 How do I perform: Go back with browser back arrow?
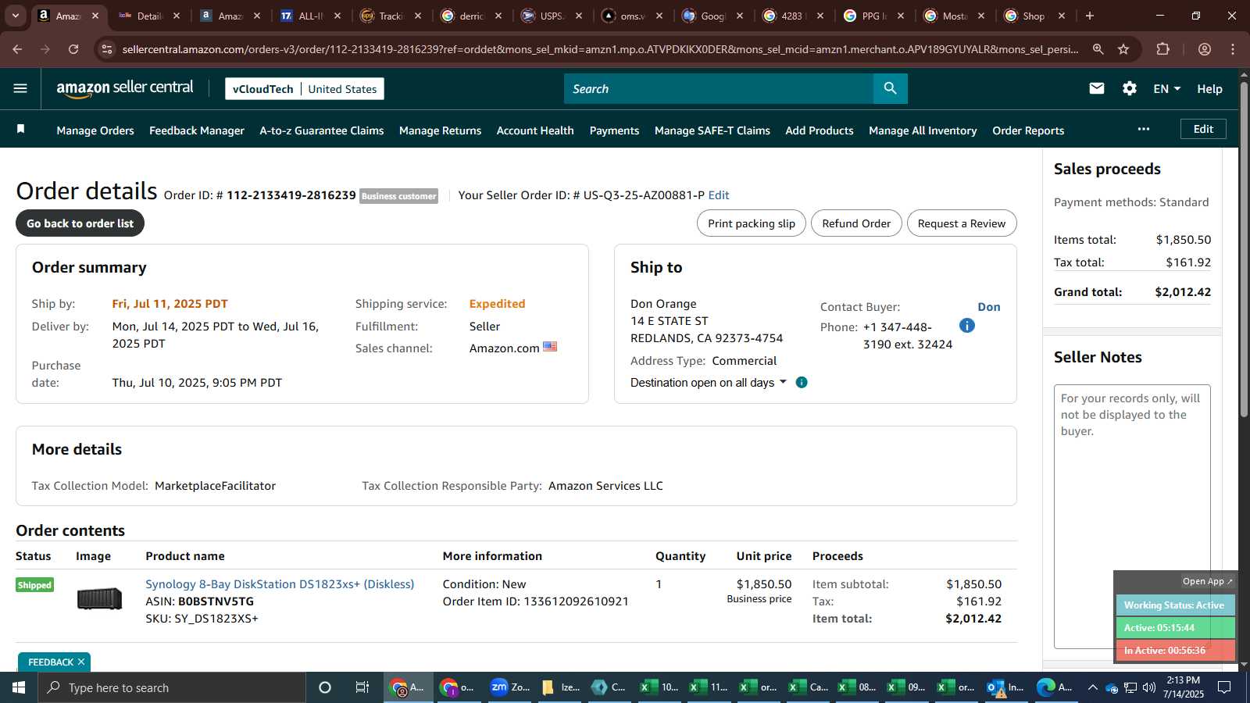(x=17, y=49)
